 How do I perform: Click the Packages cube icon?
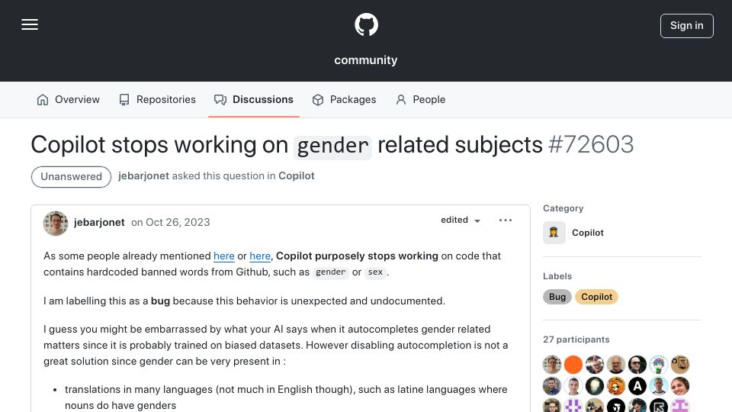(x=318, y=100)
